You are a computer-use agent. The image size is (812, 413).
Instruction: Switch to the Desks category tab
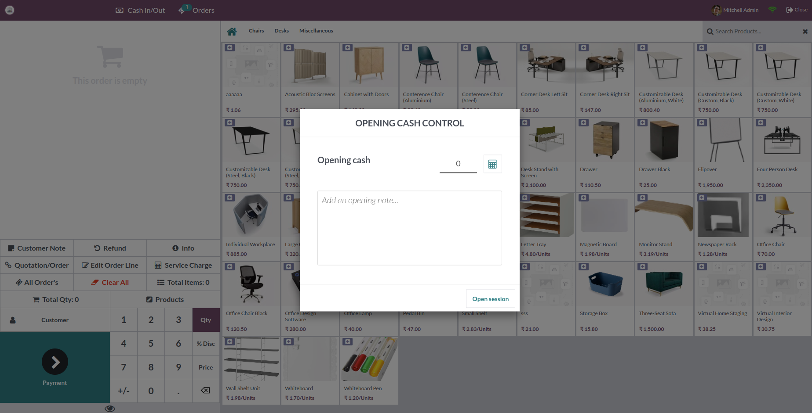[281, 30]
